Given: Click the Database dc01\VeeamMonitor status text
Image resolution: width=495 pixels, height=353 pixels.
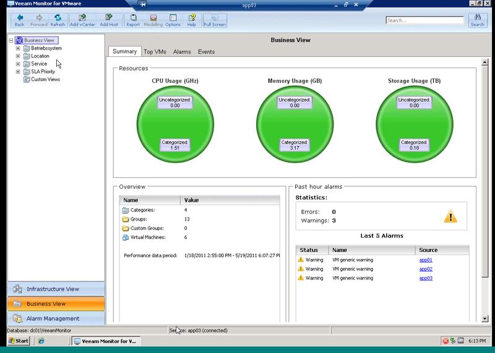Looking at the screenshot, I should [39, 331].
